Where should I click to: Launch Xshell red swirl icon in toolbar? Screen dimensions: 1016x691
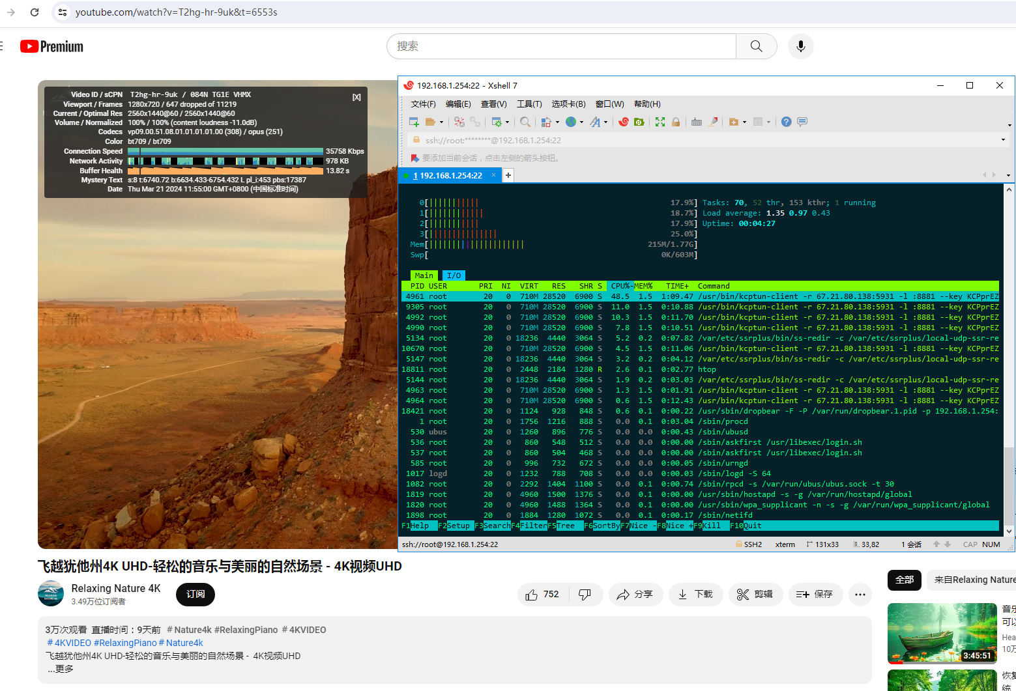point(624,122)
